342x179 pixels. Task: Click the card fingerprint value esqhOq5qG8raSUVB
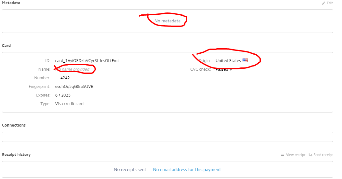74,87
